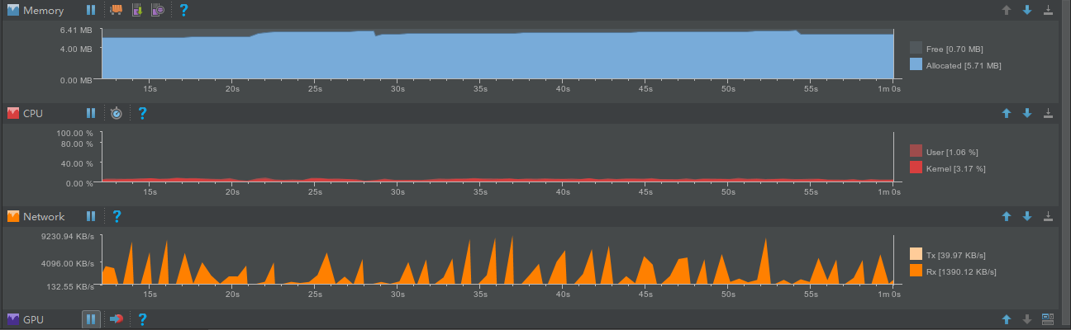The image size is (1071, 330).
Task: Move the GPU monitor up
Action: click(x=1007, y=318)
